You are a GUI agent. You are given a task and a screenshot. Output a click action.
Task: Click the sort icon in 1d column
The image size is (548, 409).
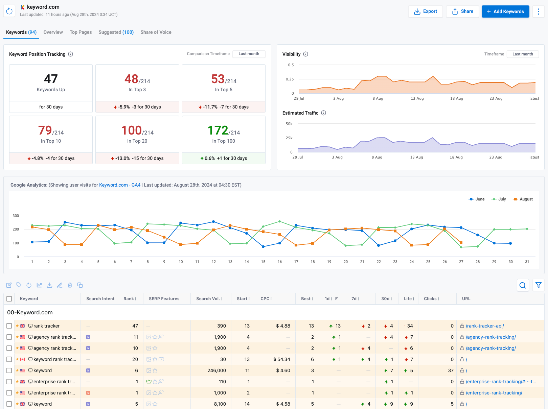[337, 299]
